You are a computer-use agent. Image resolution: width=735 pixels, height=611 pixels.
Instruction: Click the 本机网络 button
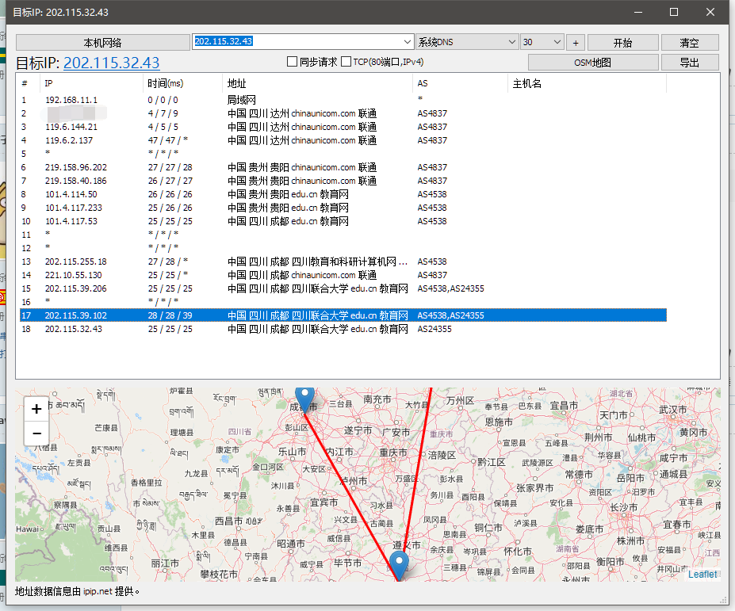(x=102, y=43)
